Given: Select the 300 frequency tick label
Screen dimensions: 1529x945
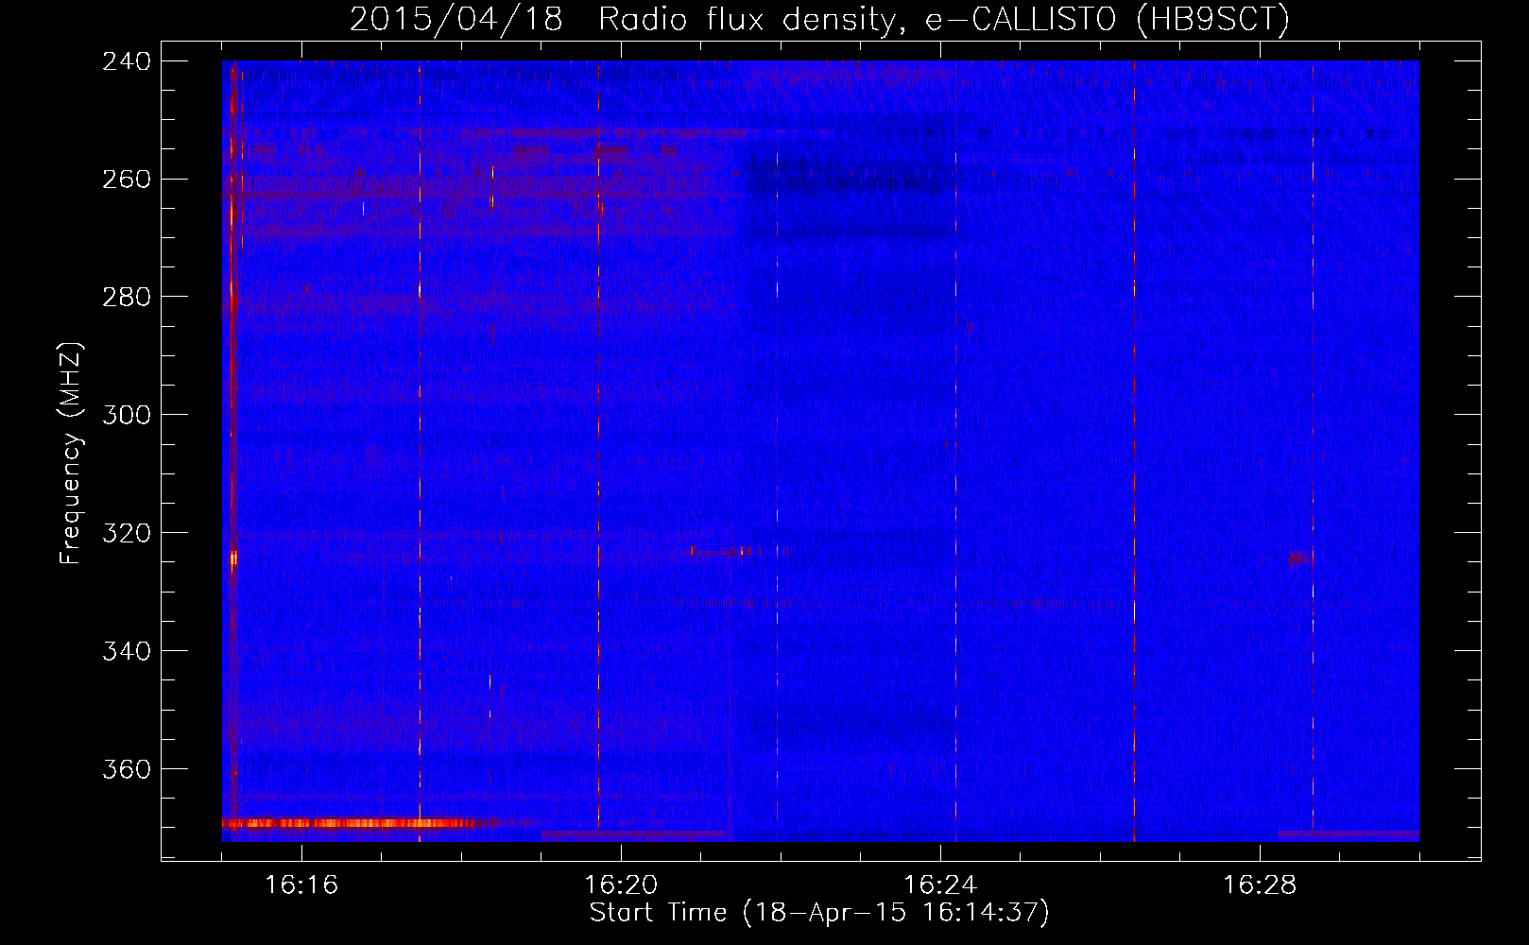Looking at the screenshot, I should pyautogui.click(x=127, y=416).
